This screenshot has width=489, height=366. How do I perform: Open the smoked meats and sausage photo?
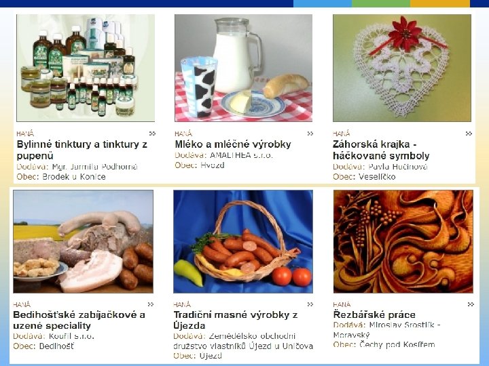pos(84,241)
